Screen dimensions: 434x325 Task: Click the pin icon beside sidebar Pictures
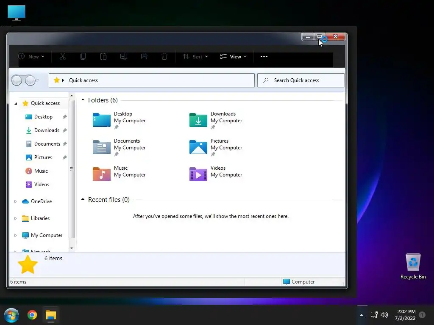64,157
